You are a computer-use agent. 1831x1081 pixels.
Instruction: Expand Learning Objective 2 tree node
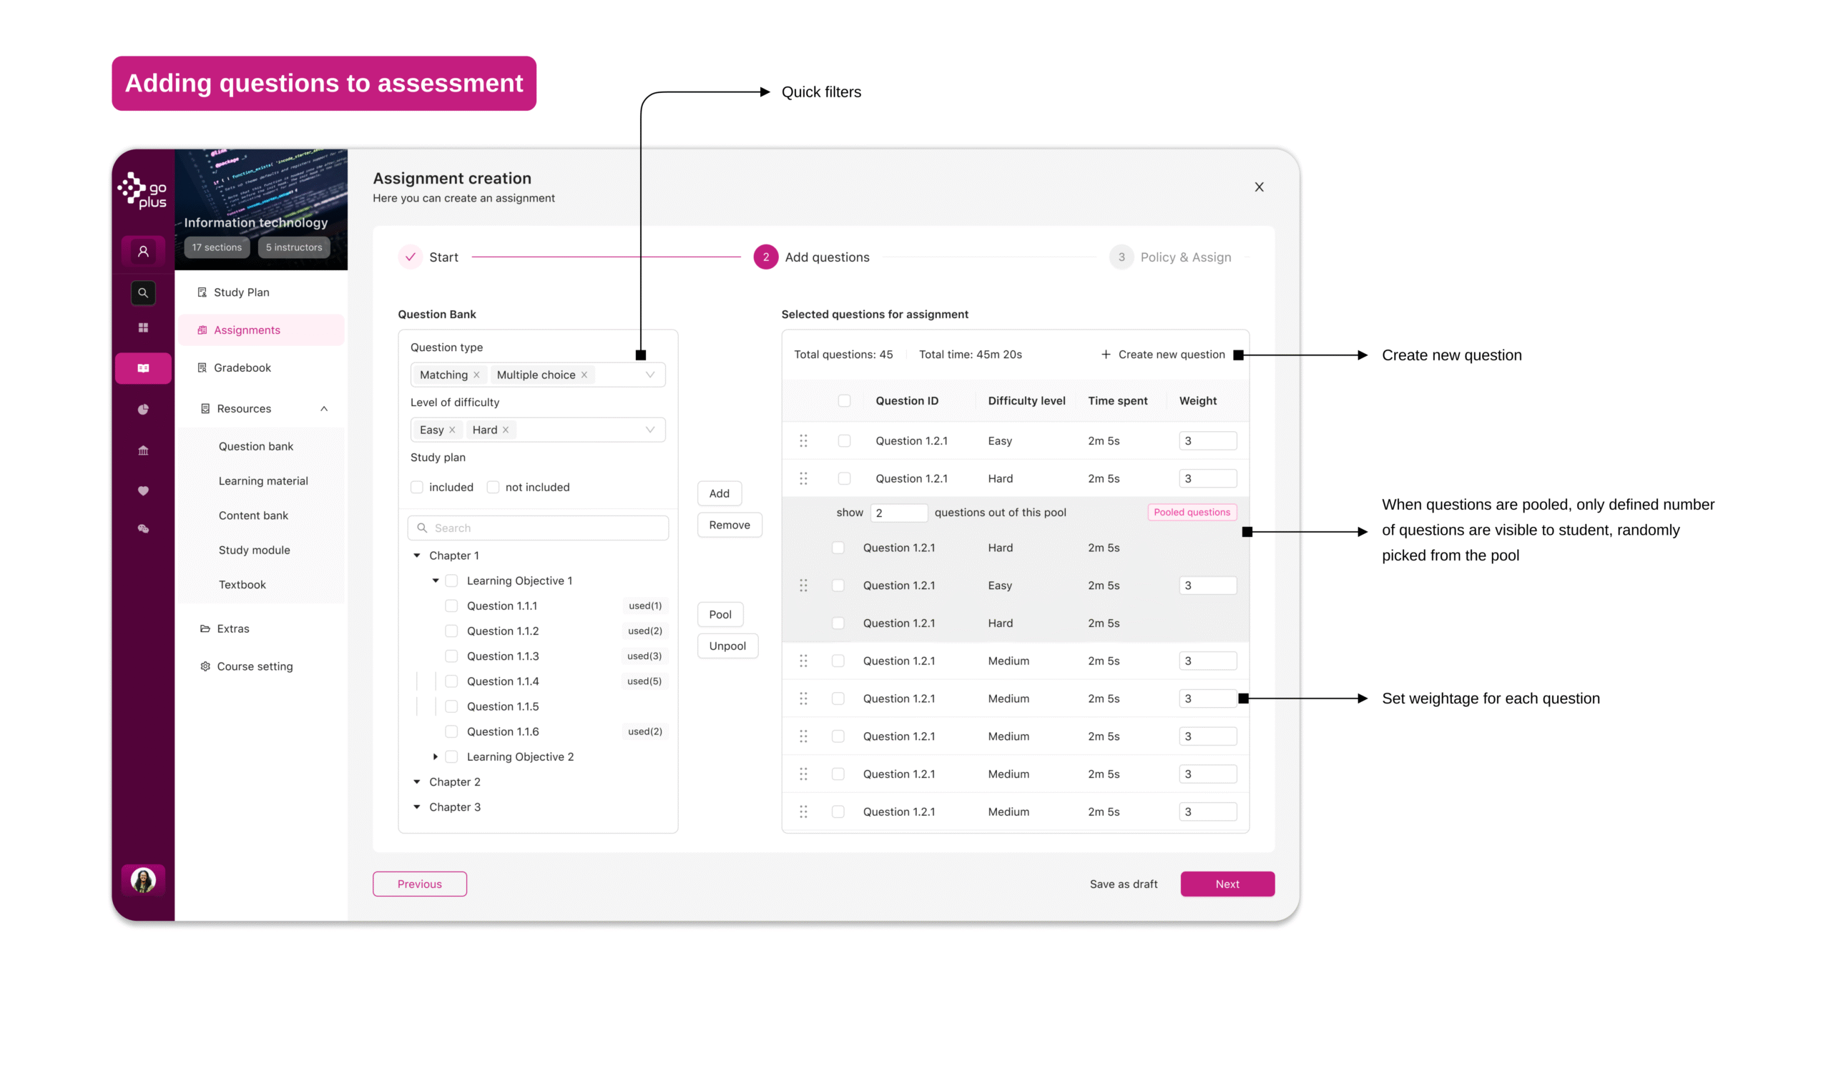[436, 757]
